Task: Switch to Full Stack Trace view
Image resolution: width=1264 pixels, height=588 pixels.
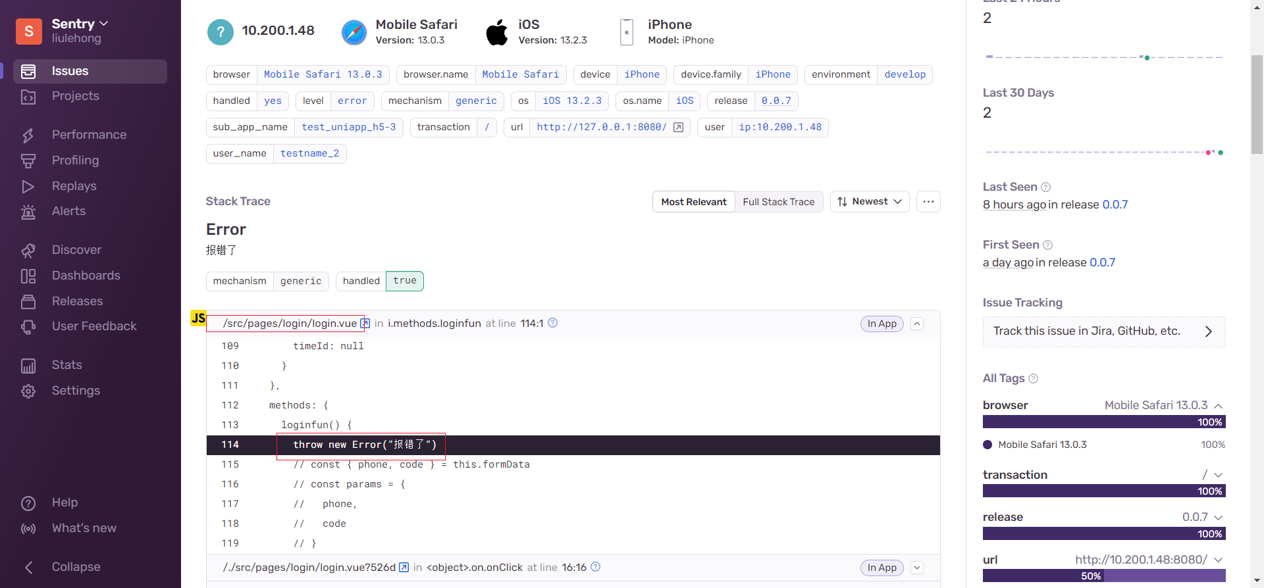Action: click(x=778, y=202)
